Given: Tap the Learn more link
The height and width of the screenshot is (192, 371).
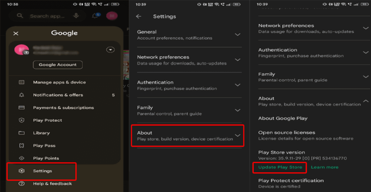Looking at the screenshot, I should click(325, 167).
